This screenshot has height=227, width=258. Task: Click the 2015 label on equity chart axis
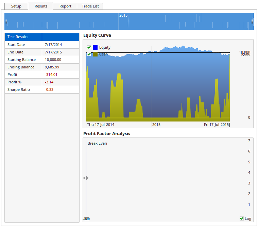pyautogui.click(x=156, y=125)
